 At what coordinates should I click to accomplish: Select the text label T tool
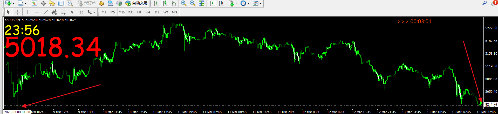[x=81, y=12]
